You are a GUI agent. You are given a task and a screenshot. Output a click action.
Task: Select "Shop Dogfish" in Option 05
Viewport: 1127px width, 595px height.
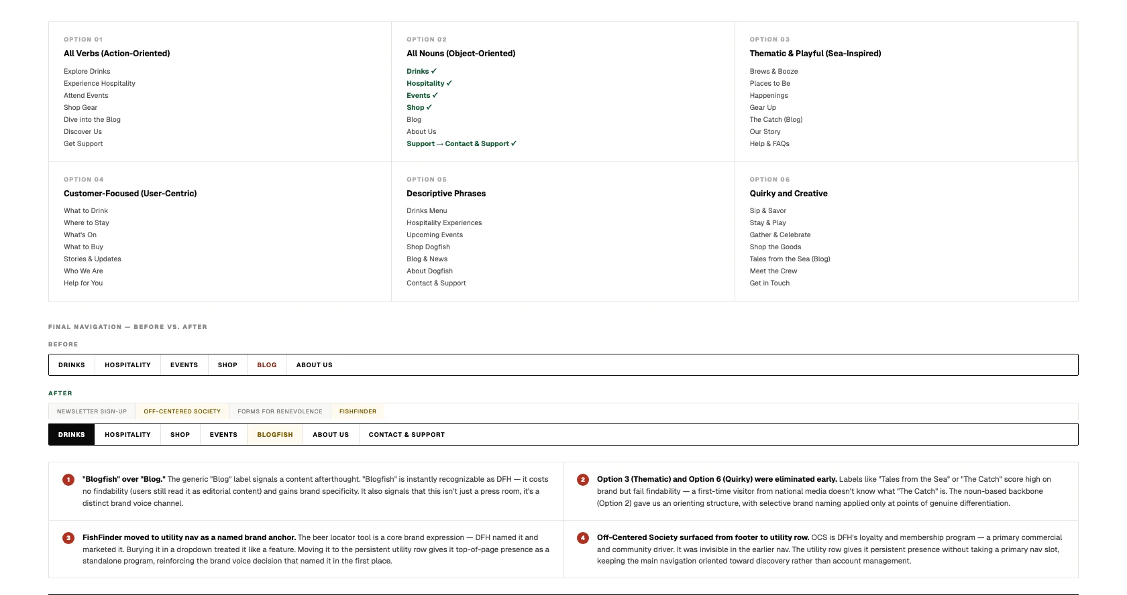(x=428, y=247)
